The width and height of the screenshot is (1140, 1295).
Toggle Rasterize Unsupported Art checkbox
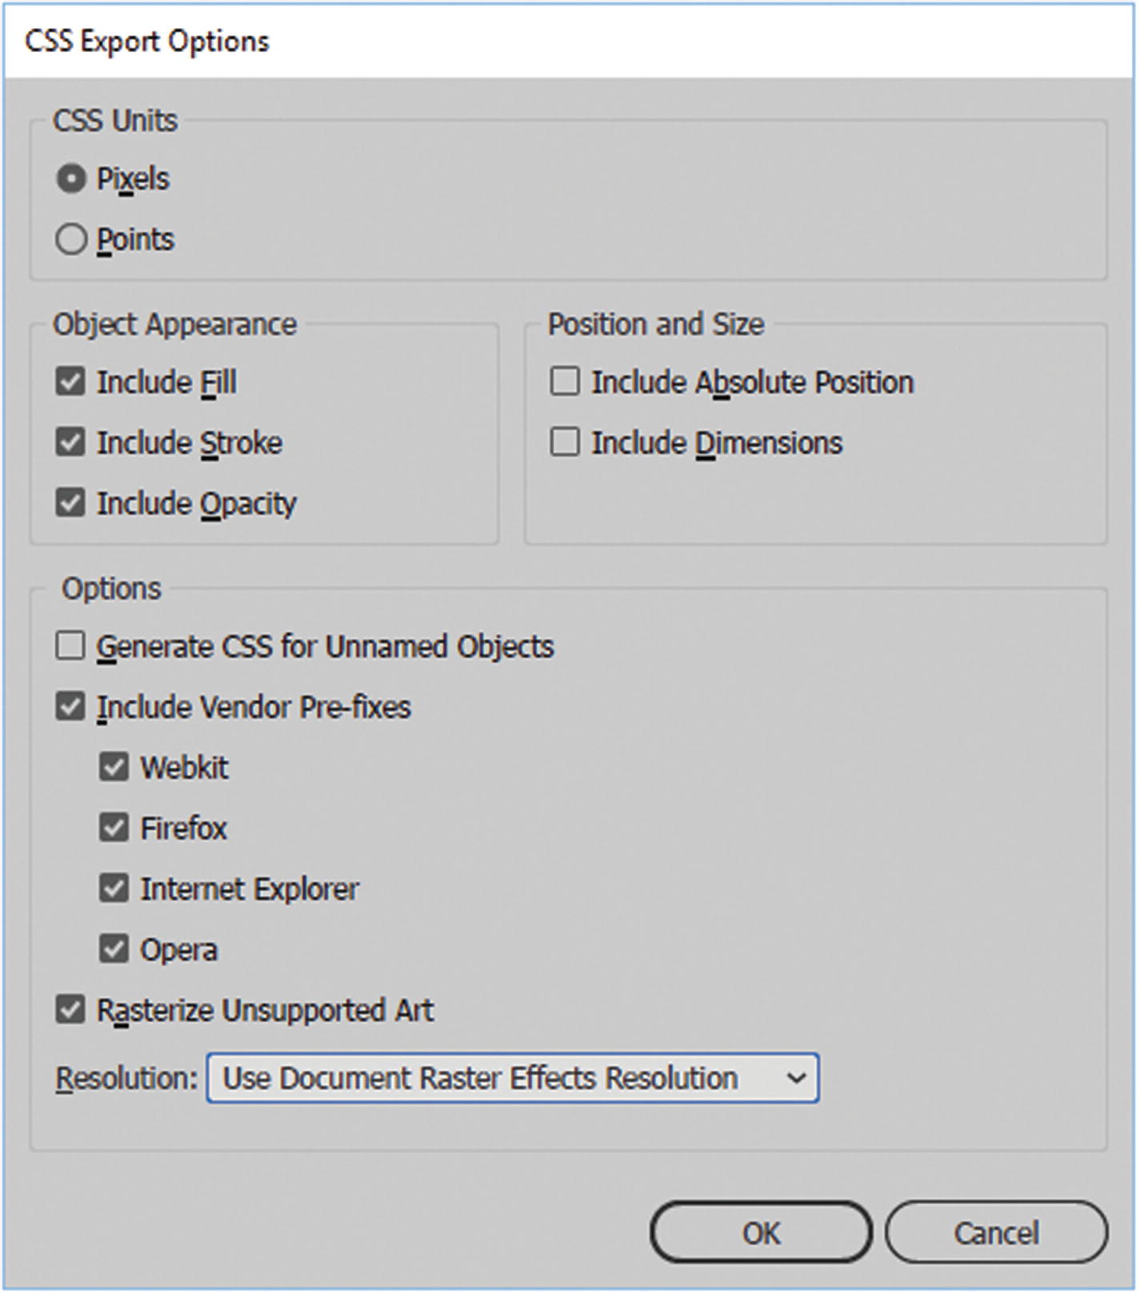[x=70, y=1010]
